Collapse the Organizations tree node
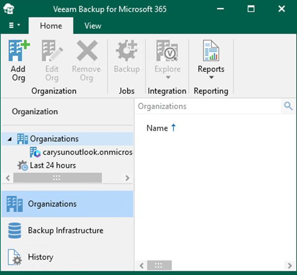 (11, 139)
